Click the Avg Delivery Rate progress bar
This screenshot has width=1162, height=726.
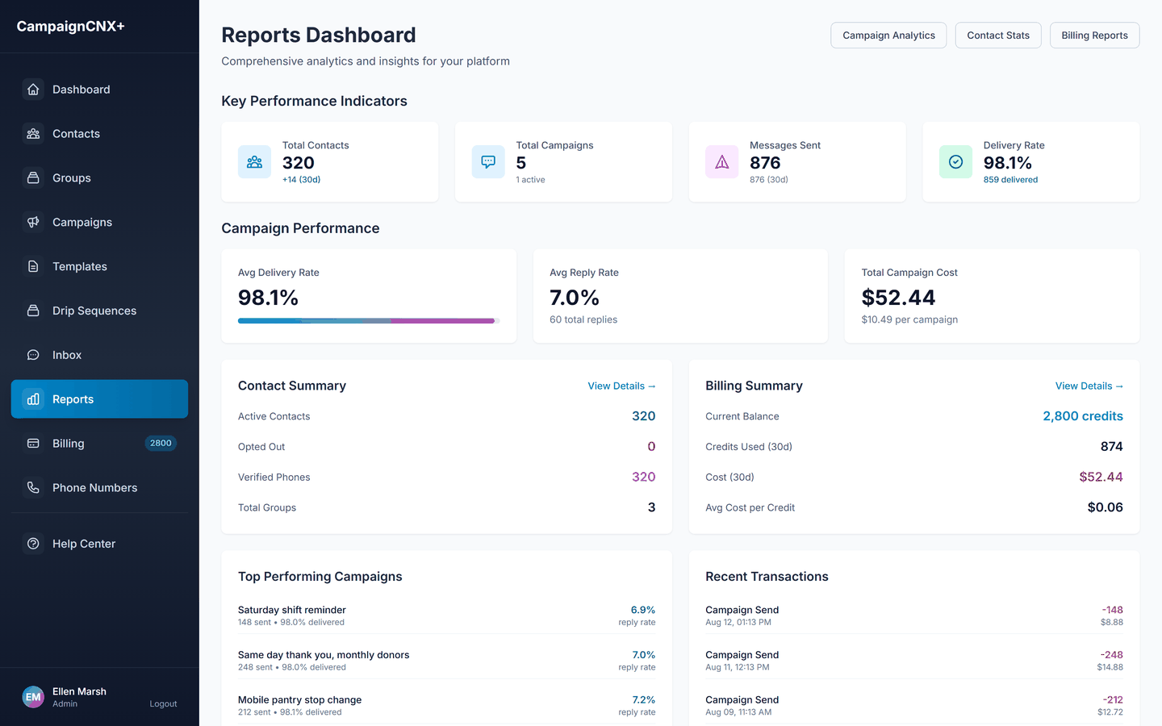click(369, 321)
